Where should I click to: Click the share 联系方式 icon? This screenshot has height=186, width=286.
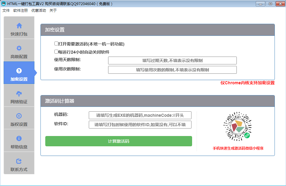(19, 161)
